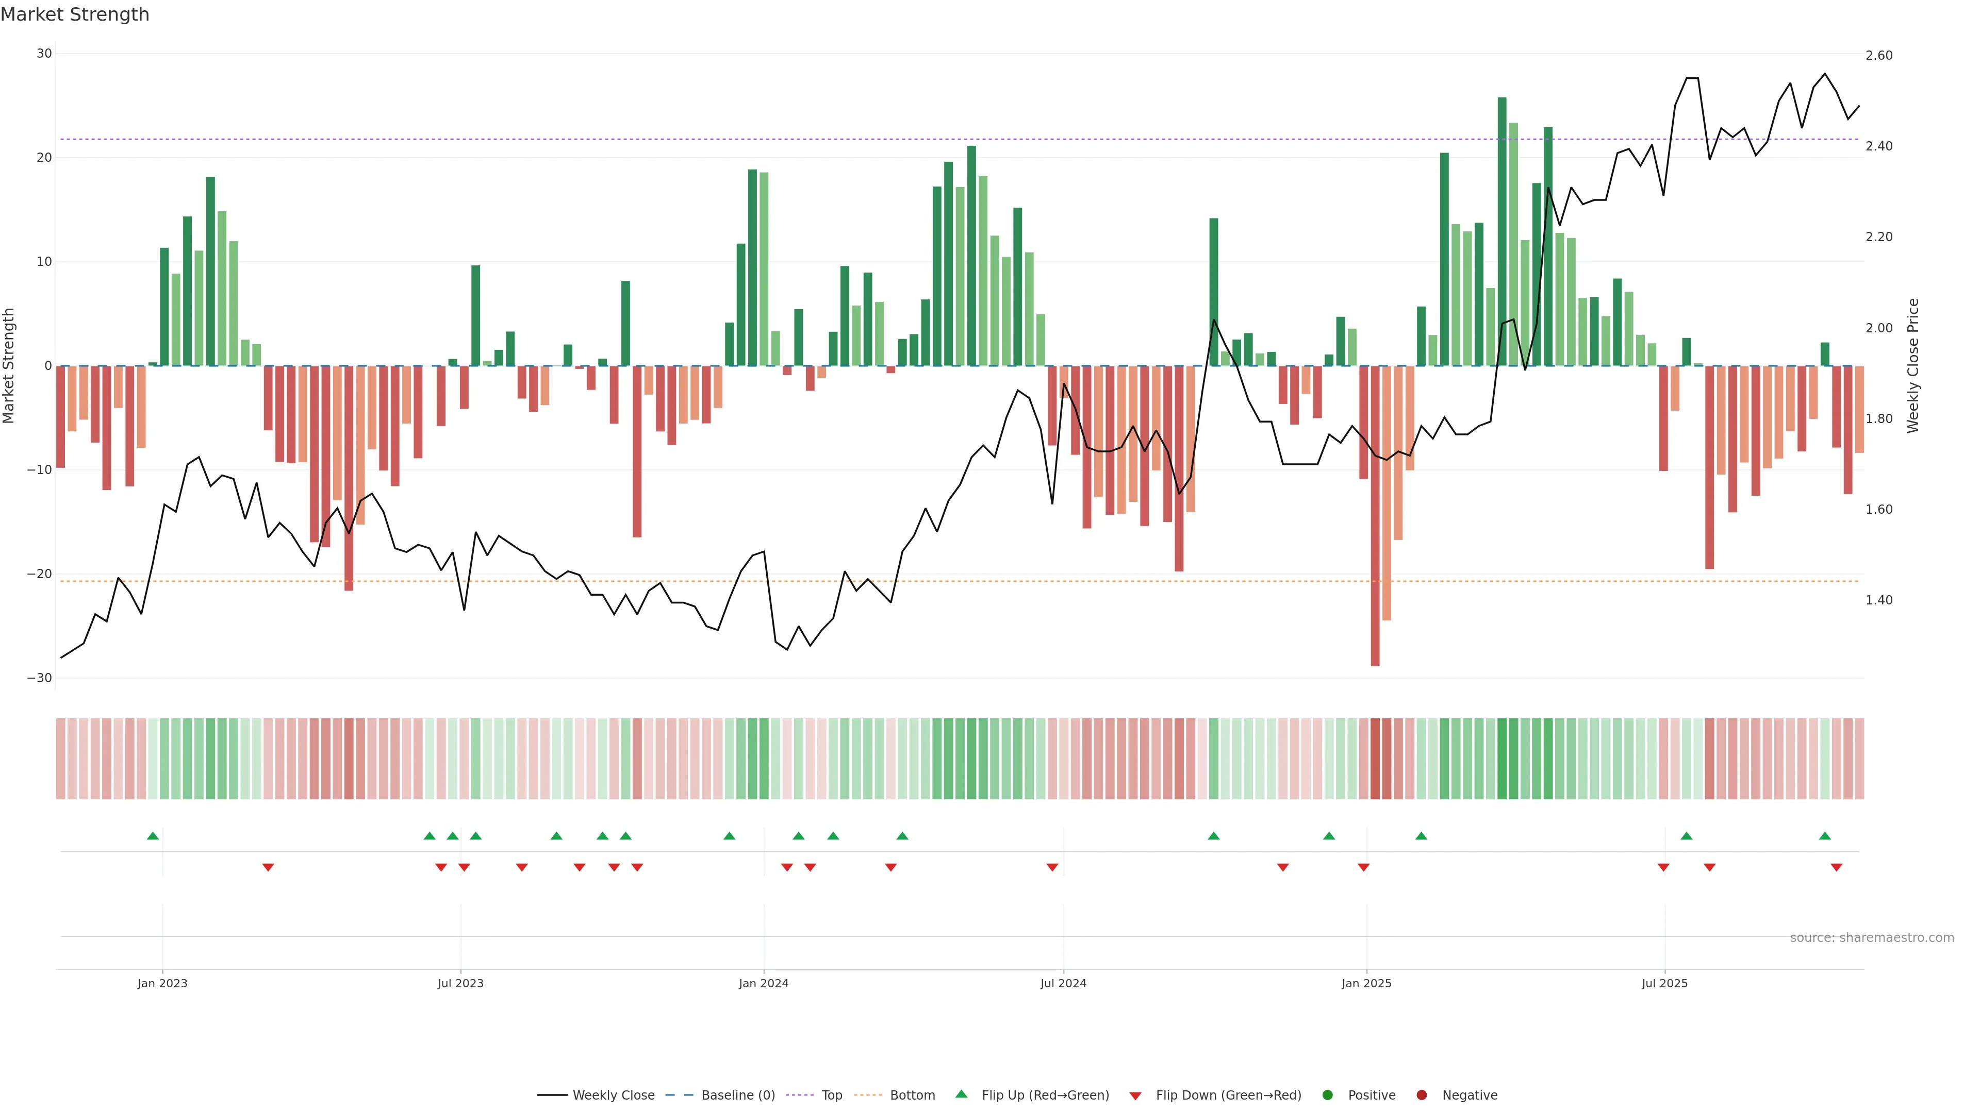Click the Jul 2025 x-axis label
Viewport: 1980px width, 1113px height.
point(1664,983)
